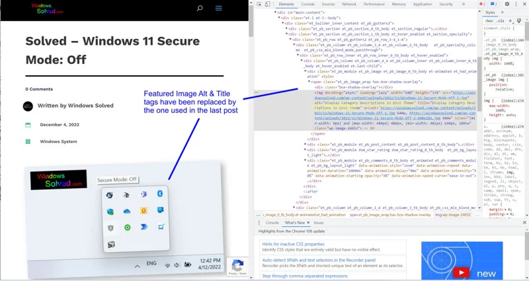Screen dimensions: 529x281
Task: Open the img src URL link
Action: (x=394, y=95)
